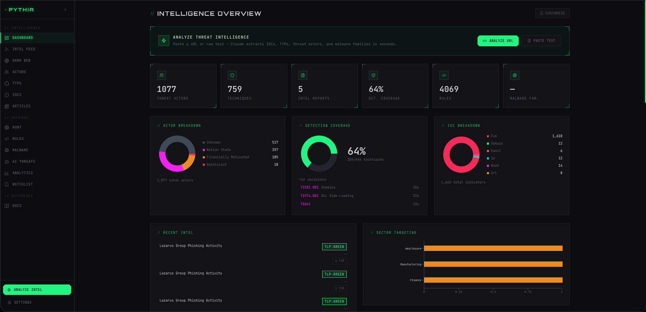
Task: Go to the Watchlist page
Action: 37,185
